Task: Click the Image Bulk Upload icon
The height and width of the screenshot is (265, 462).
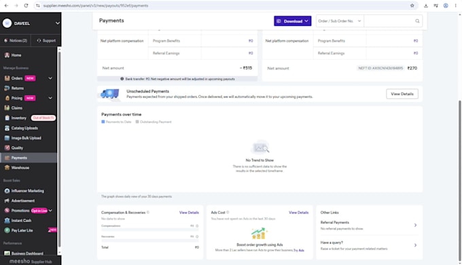Action: point(7,138)
